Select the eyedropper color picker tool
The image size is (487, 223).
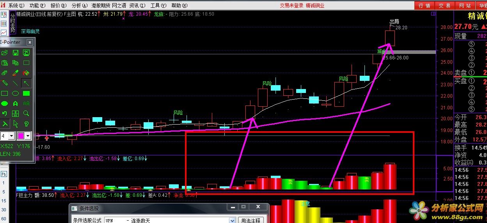pyautogui.click(x=16, y=73)
